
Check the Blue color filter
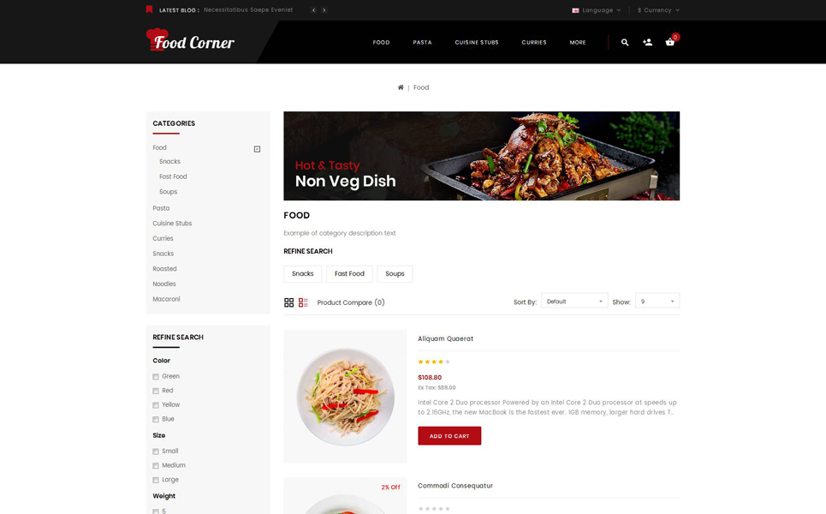coord(156,419)
